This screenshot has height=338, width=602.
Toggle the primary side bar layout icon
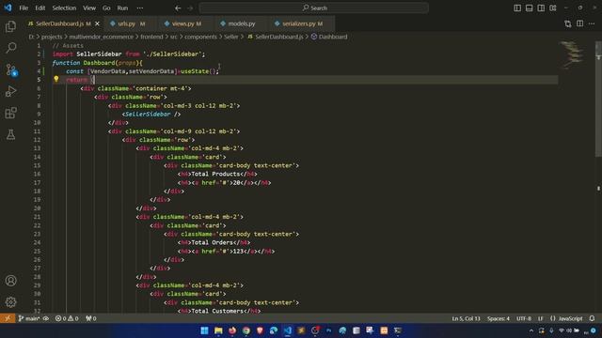517,8
